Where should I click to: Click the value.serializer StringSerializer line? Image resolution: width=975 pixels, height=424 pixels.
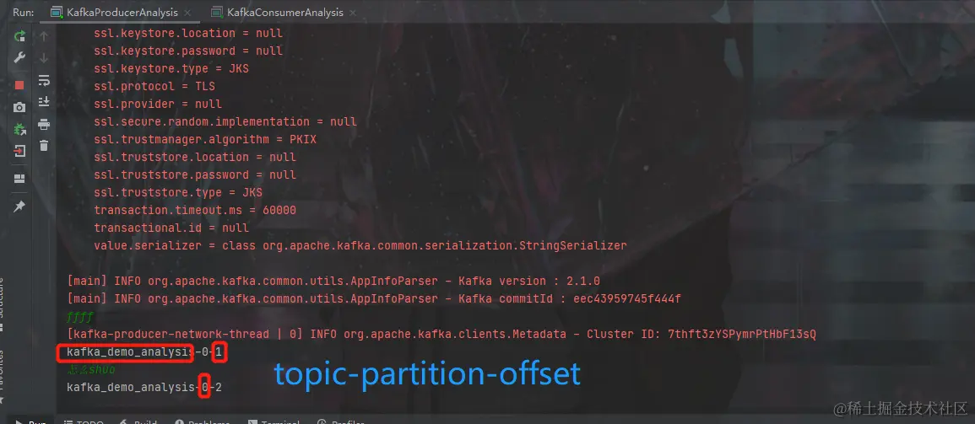[x=360, y=246]
